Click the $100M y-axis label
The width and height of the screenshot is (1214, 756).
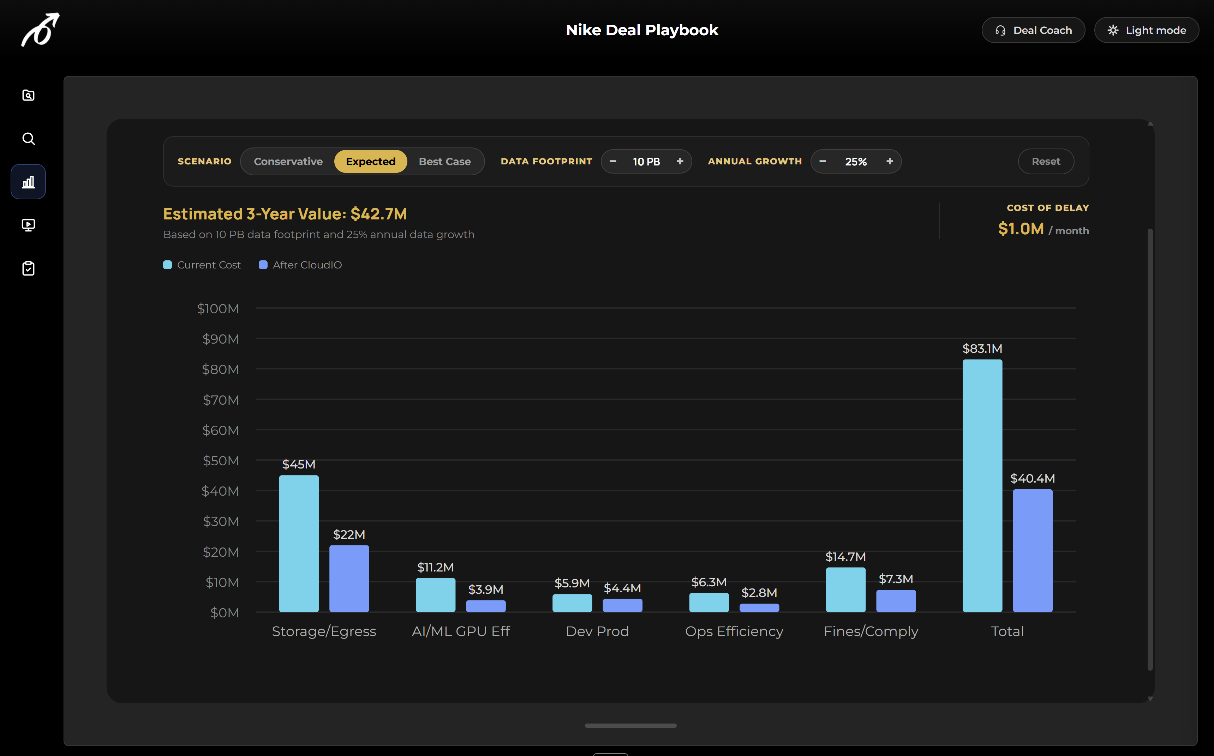(218, 308)
